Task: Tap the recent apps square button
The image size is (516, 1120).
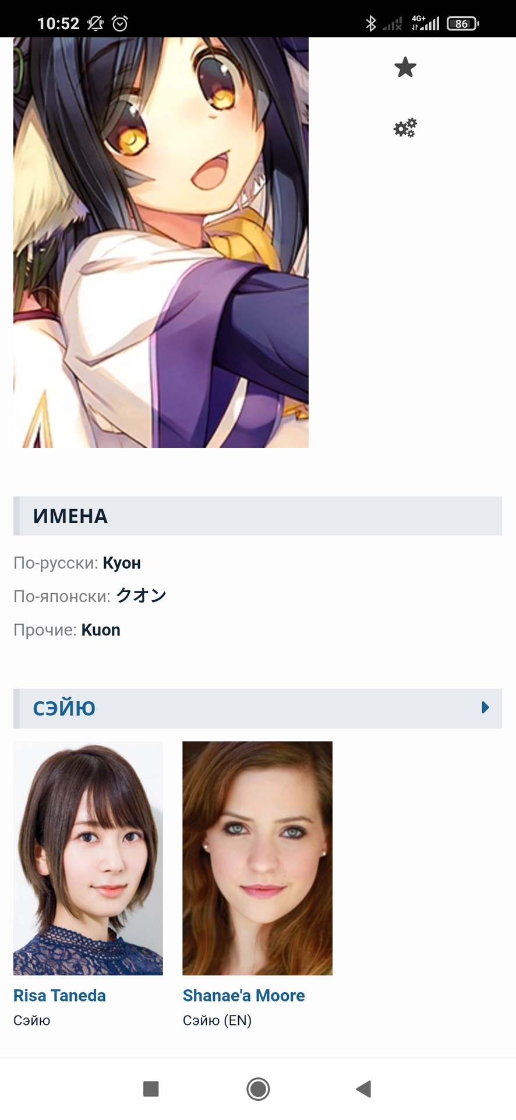Action: pos(151,1088)
